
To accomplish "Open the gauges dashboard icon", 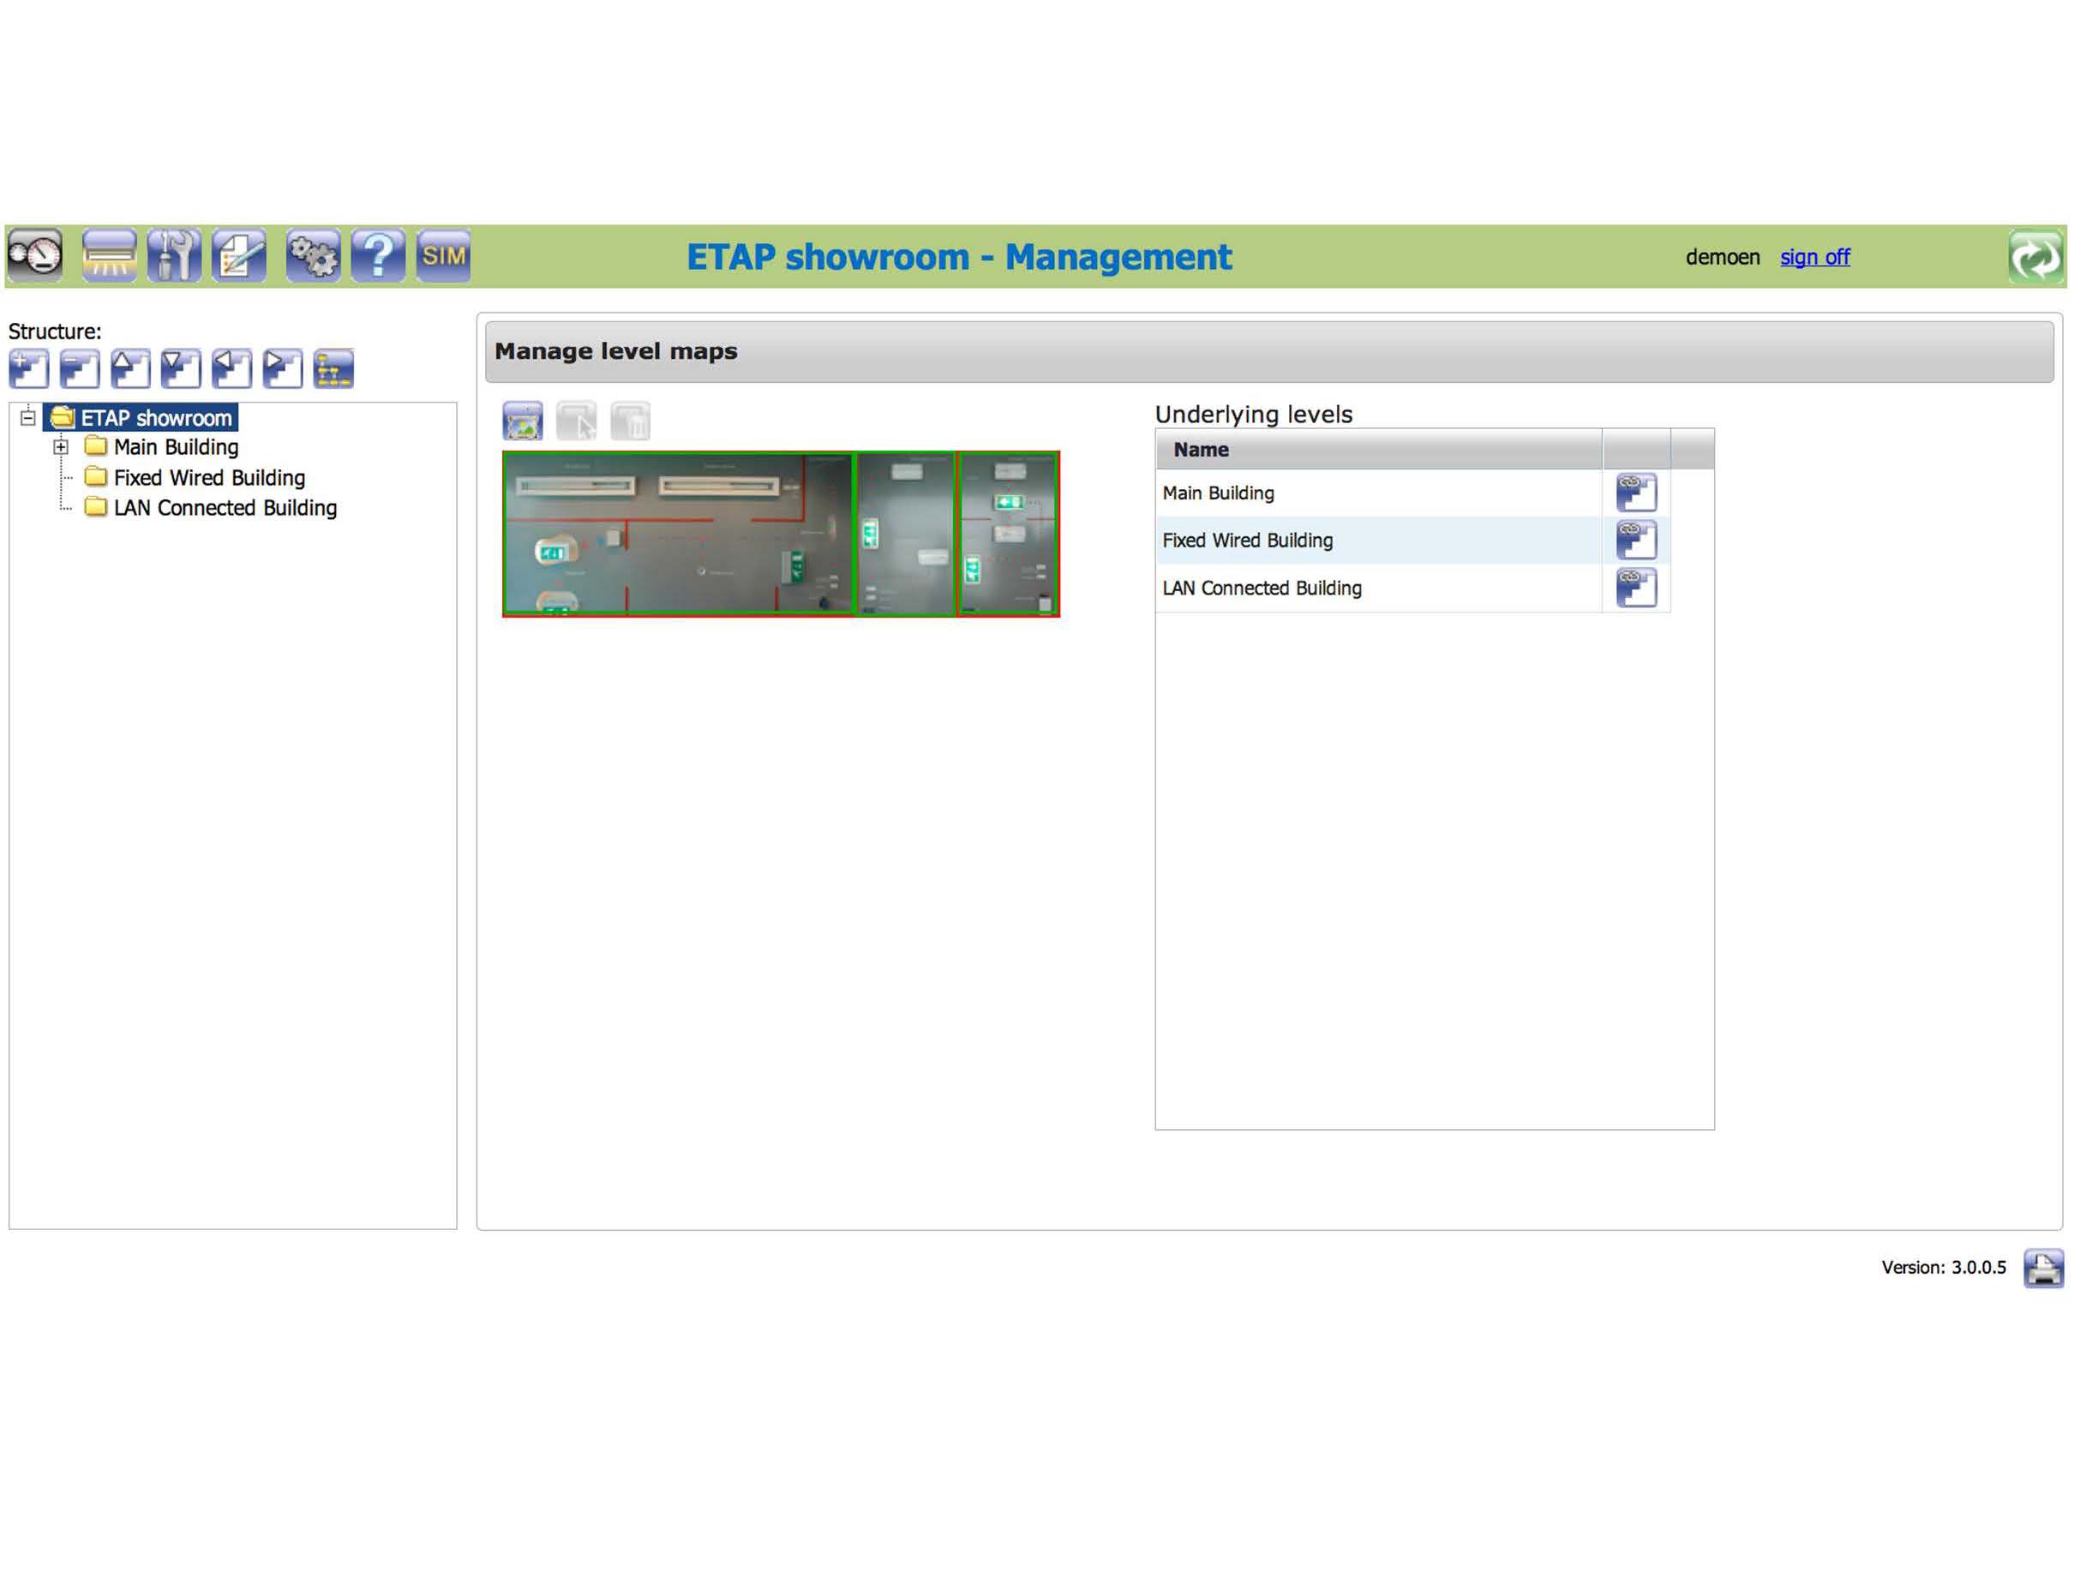I will tap(35, 255).
